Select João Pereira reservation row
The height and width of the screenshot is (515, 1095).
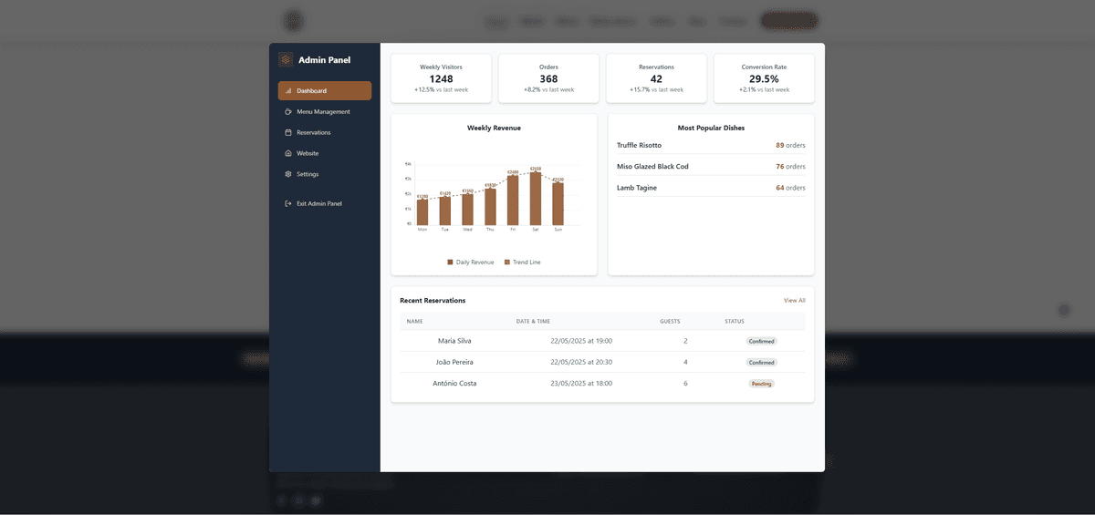[602, 363]
